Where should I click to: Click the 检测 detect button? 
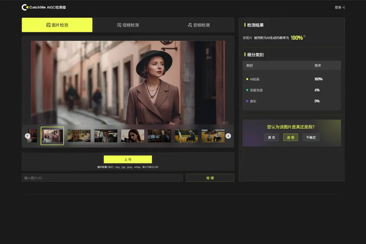pos(210,178)
